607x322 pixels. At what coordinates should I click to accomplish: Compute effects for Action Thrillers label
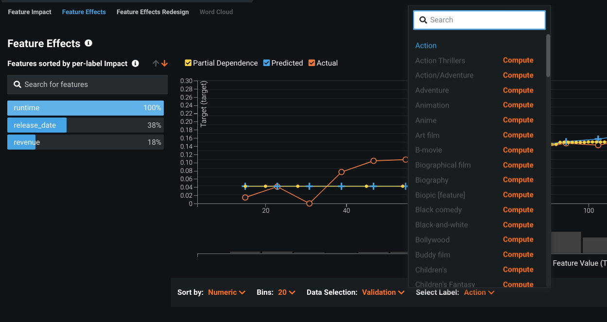coord(518,60)
